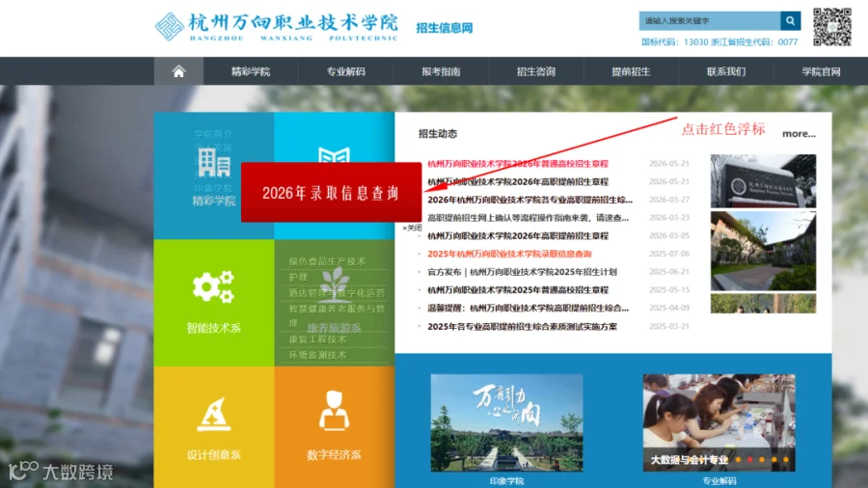Click the home icon in navigation bar
This screenshot has width=868, height=488.
pyautogui.click(x=178, y=71)
